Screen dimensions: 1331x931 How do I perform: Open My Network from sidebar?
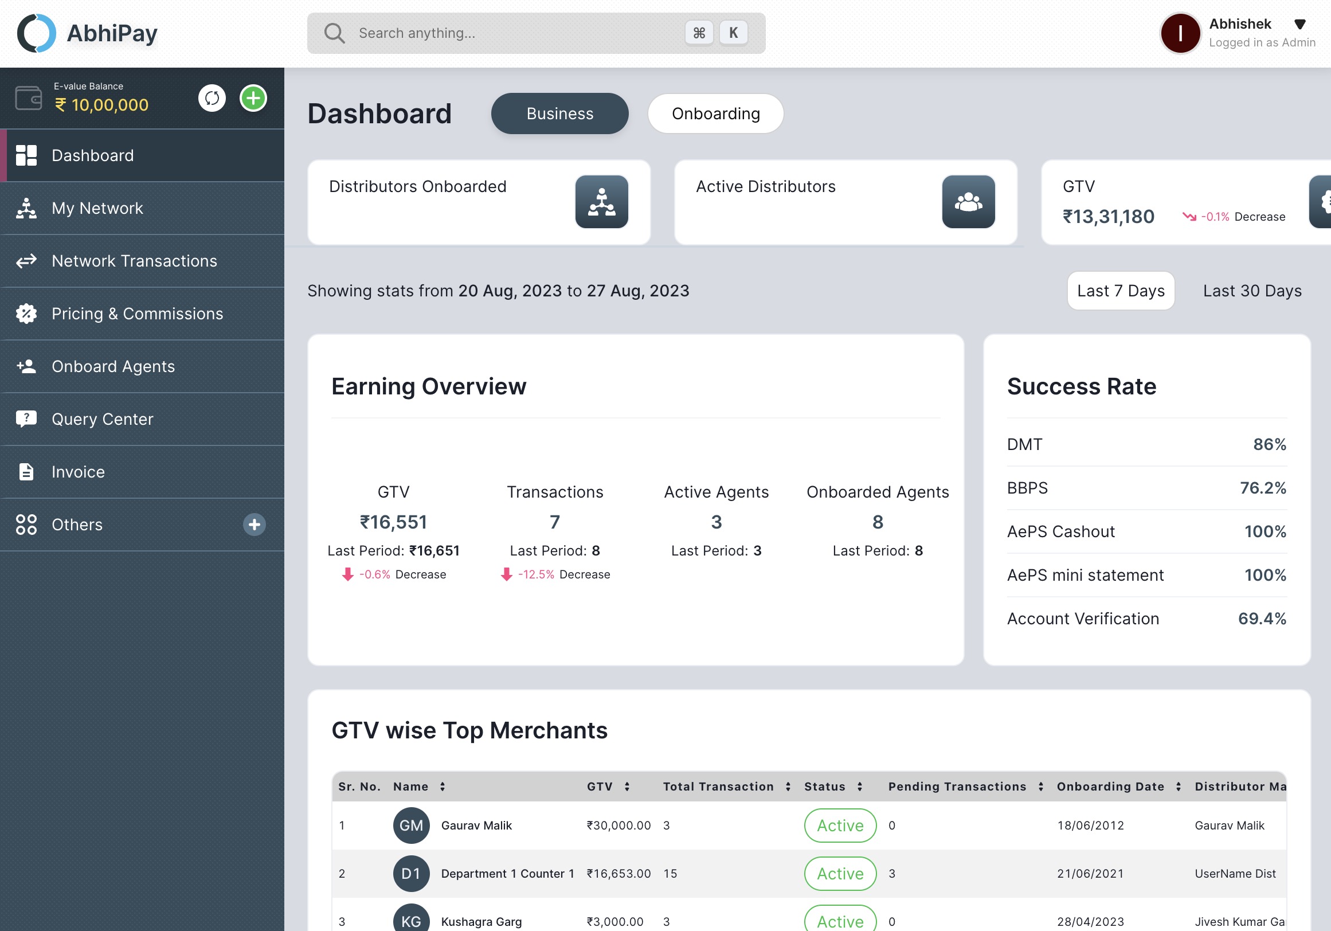97,208
